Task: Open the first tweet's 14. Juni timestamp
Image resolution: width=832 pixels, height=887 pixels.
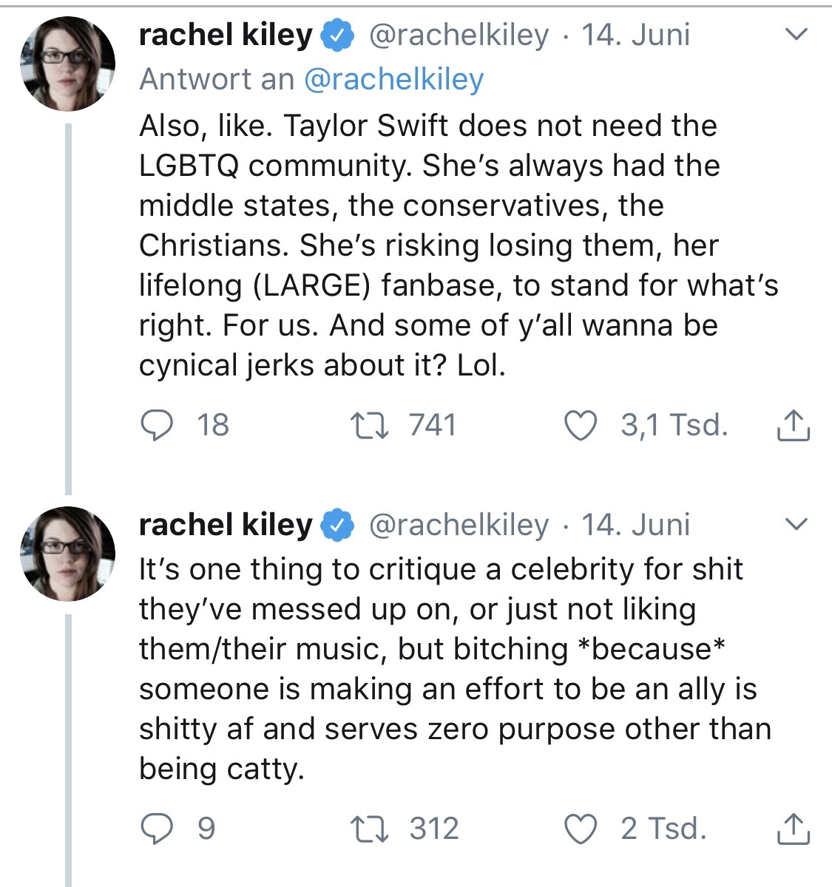Action: (635, 35)
